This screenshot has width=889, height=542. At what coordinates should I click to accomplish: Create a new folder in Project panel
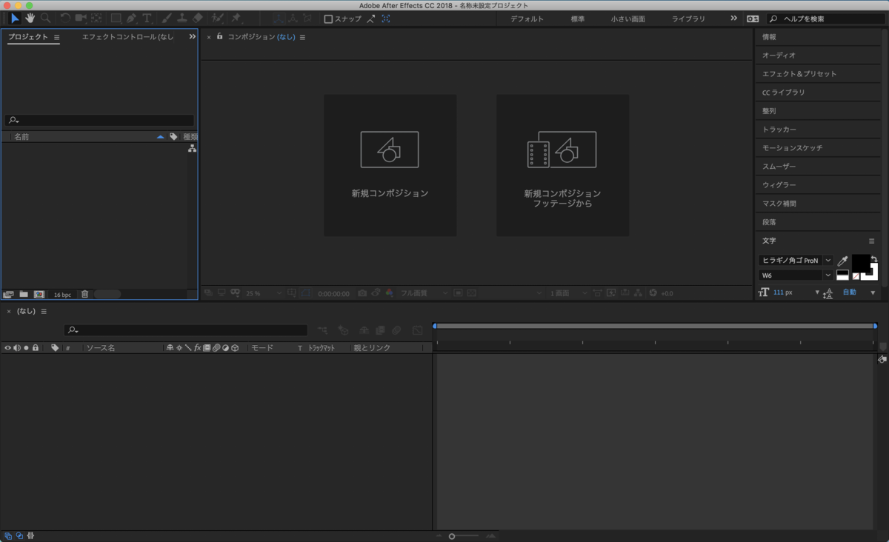[x=24, y=294]
